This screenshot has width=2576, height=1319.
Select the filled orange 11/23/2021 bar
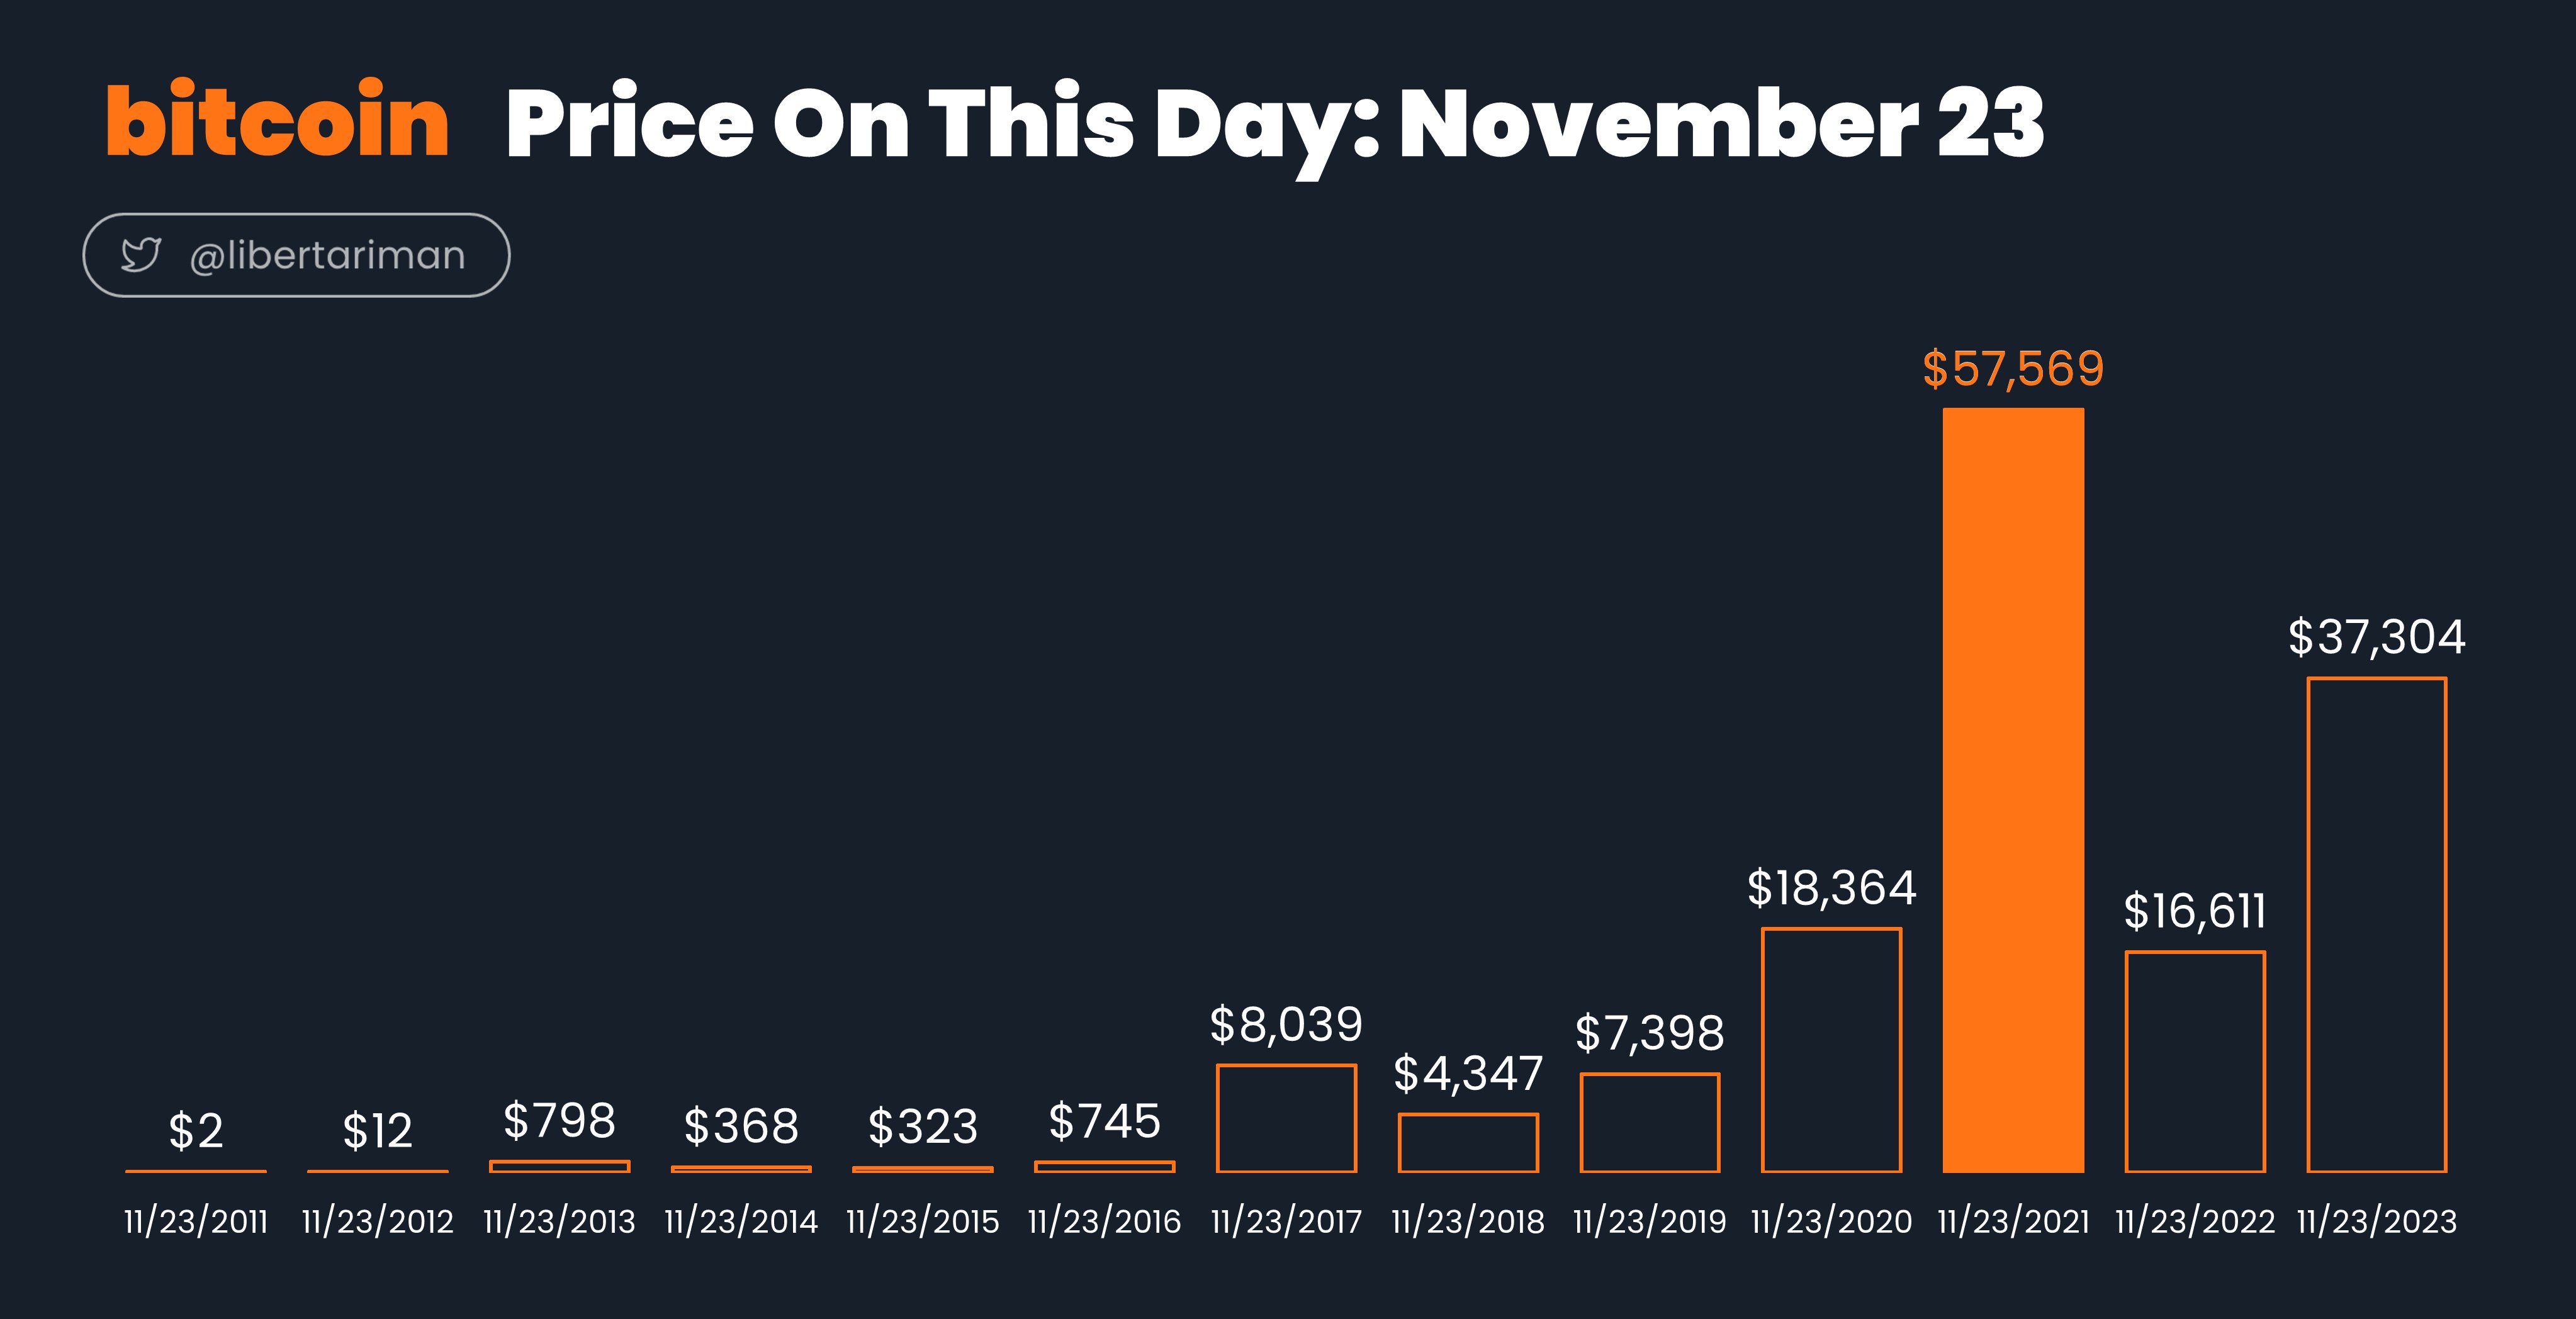[2013, 790]
